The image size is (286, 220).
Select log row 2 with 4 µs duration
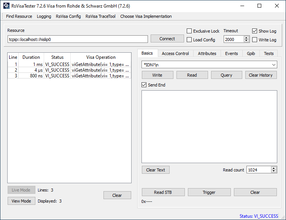[x=69, y=70]
